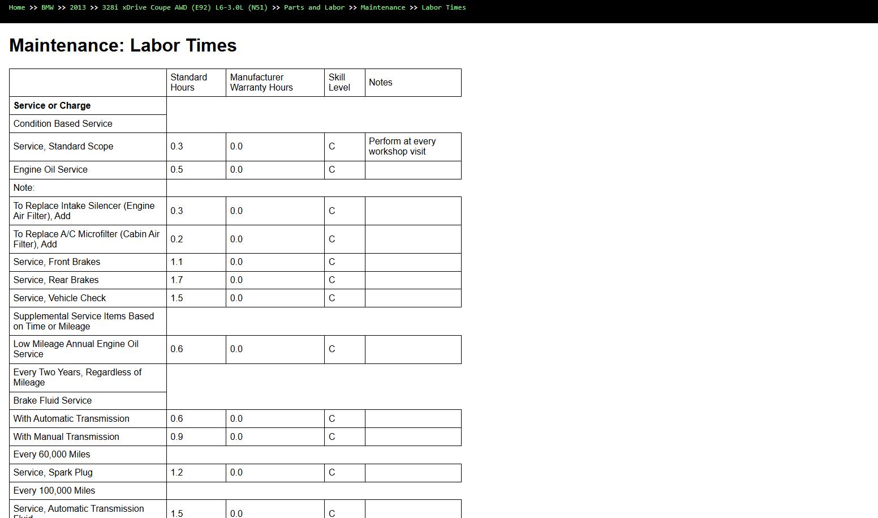
Task: Click the 'Brake Fluid Service' row label
Action: (53, 401)
